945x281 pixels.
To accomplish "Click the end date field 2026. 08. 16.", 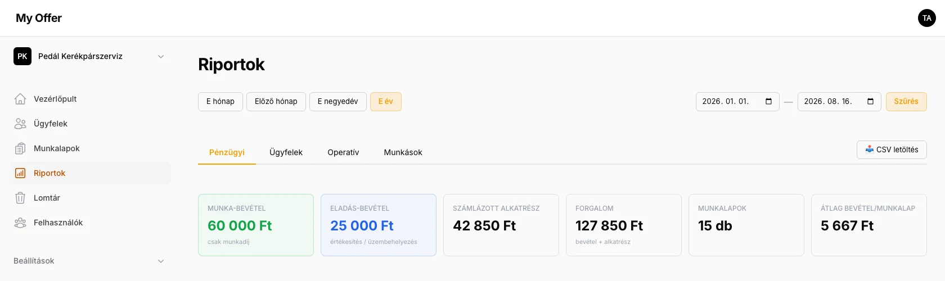I will (x=839, y=102).
